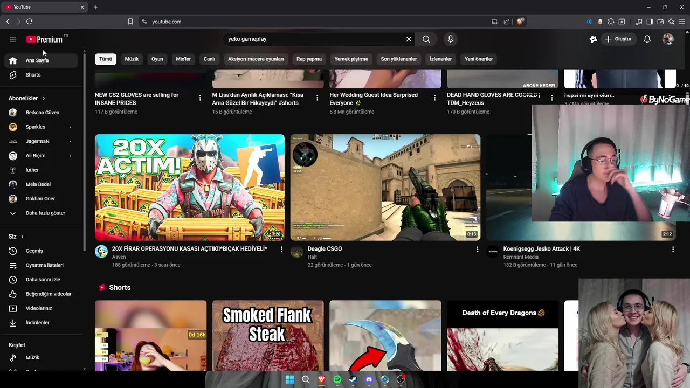Open Daha sonra izle list

(x=42, y=280)
